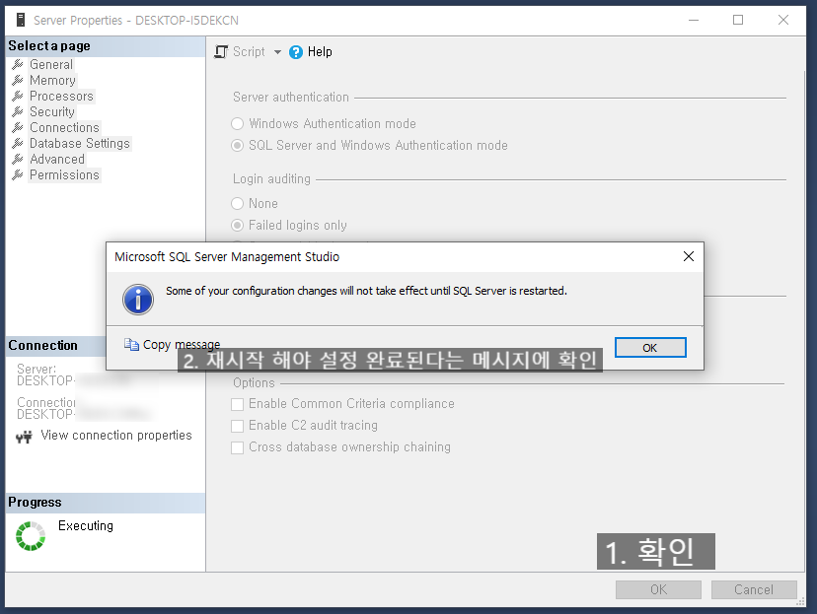Close the Server Properties window

click(783, 20)
